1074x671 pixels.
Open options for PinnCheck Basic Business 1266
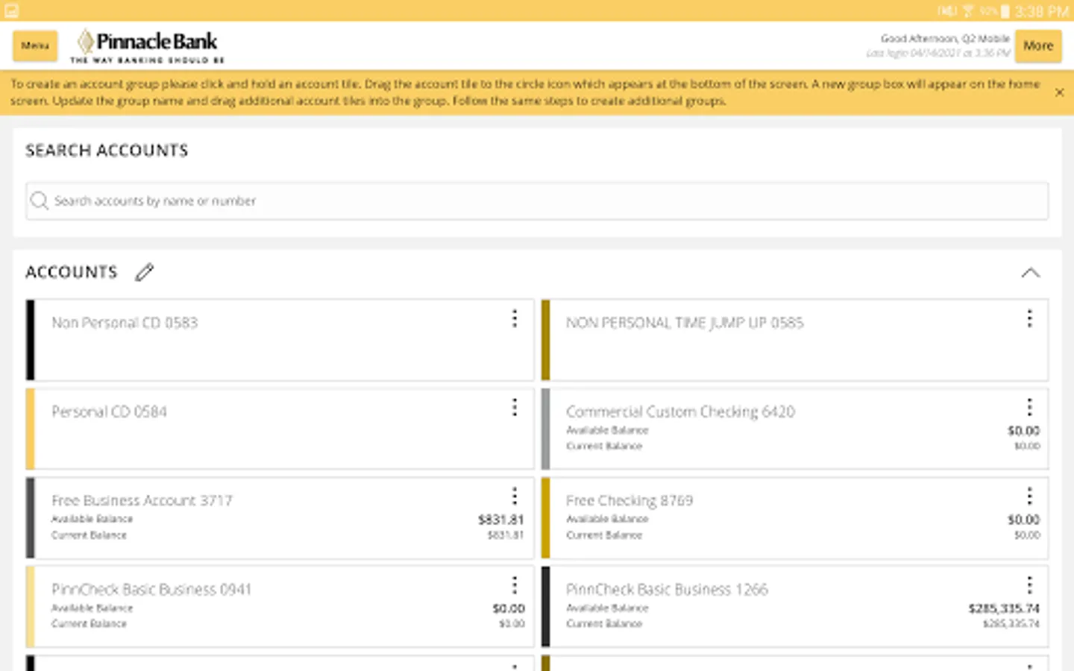coord(1029,585)
